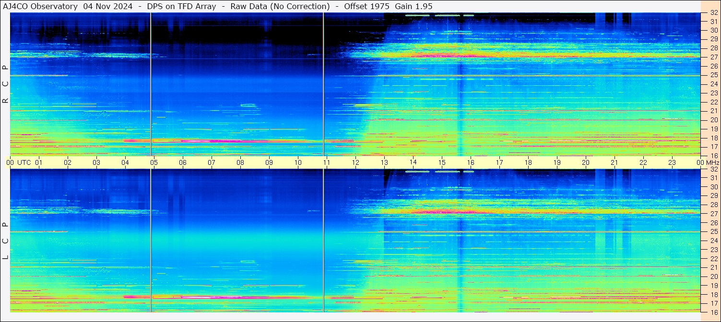
Task: Click the 20 hour label on time axis
Action: (x=585, y=162)
